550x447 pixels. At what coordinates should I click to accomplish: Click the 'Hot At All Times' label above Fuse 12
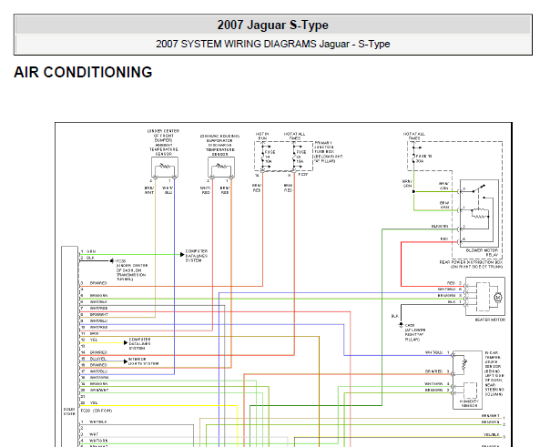coord(417,137)
